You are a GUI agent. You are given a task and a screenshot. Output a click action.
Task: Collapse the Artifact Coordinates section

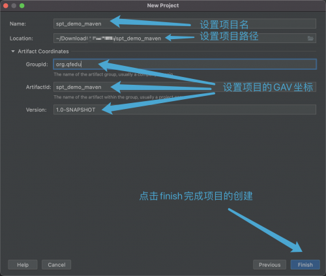pyautogui.click(x=13, y=52)
